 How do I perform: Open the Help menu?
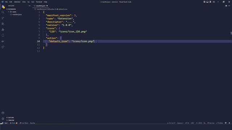click(x=45, y=2)
